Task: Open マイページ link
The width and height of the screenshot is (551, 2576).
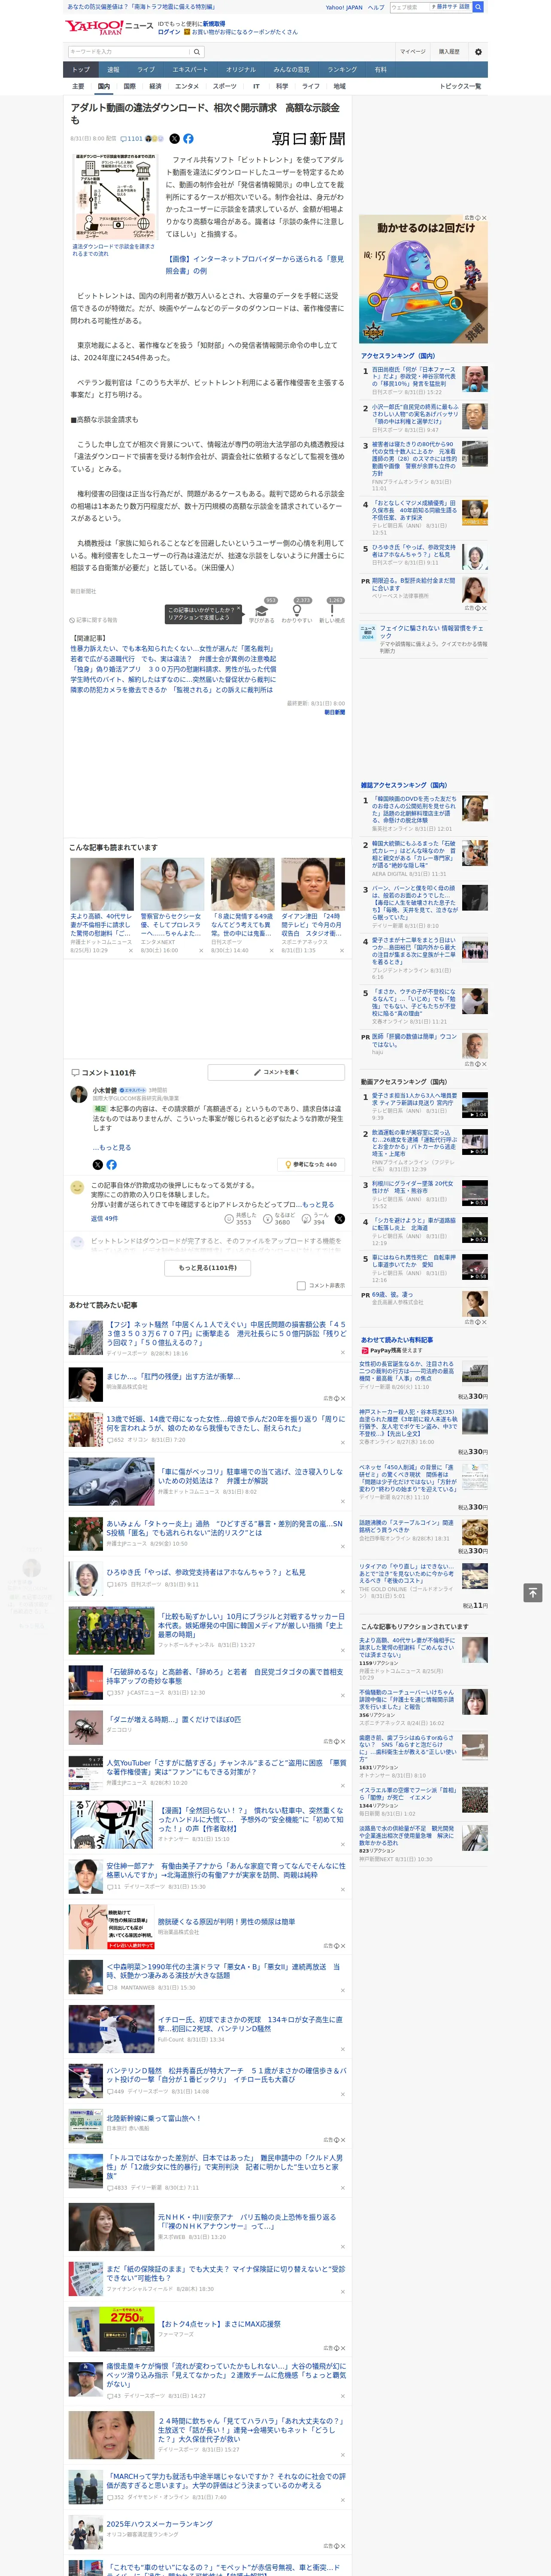Action: pyautogui.click(x=412, y=52)
